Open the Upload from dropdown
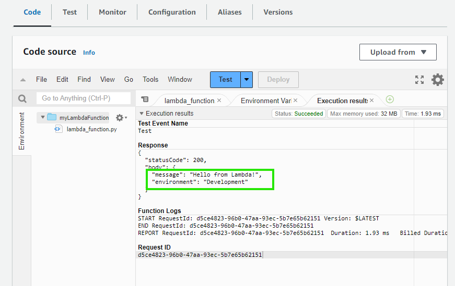Image resolution: width=455 pixels, height=286 pixels. tap(398, 52)
